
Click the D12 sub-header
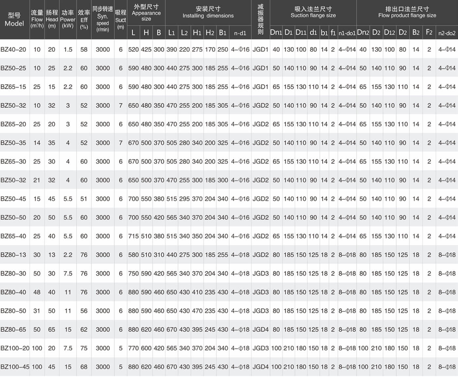pyautogui.click(x=389, y=32)
